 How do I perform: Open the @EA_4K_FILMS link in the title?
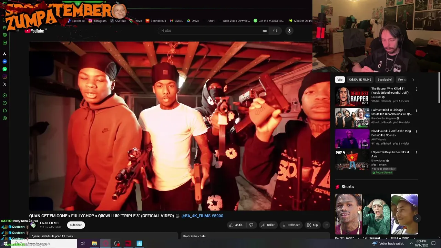[x=196, y=216]
